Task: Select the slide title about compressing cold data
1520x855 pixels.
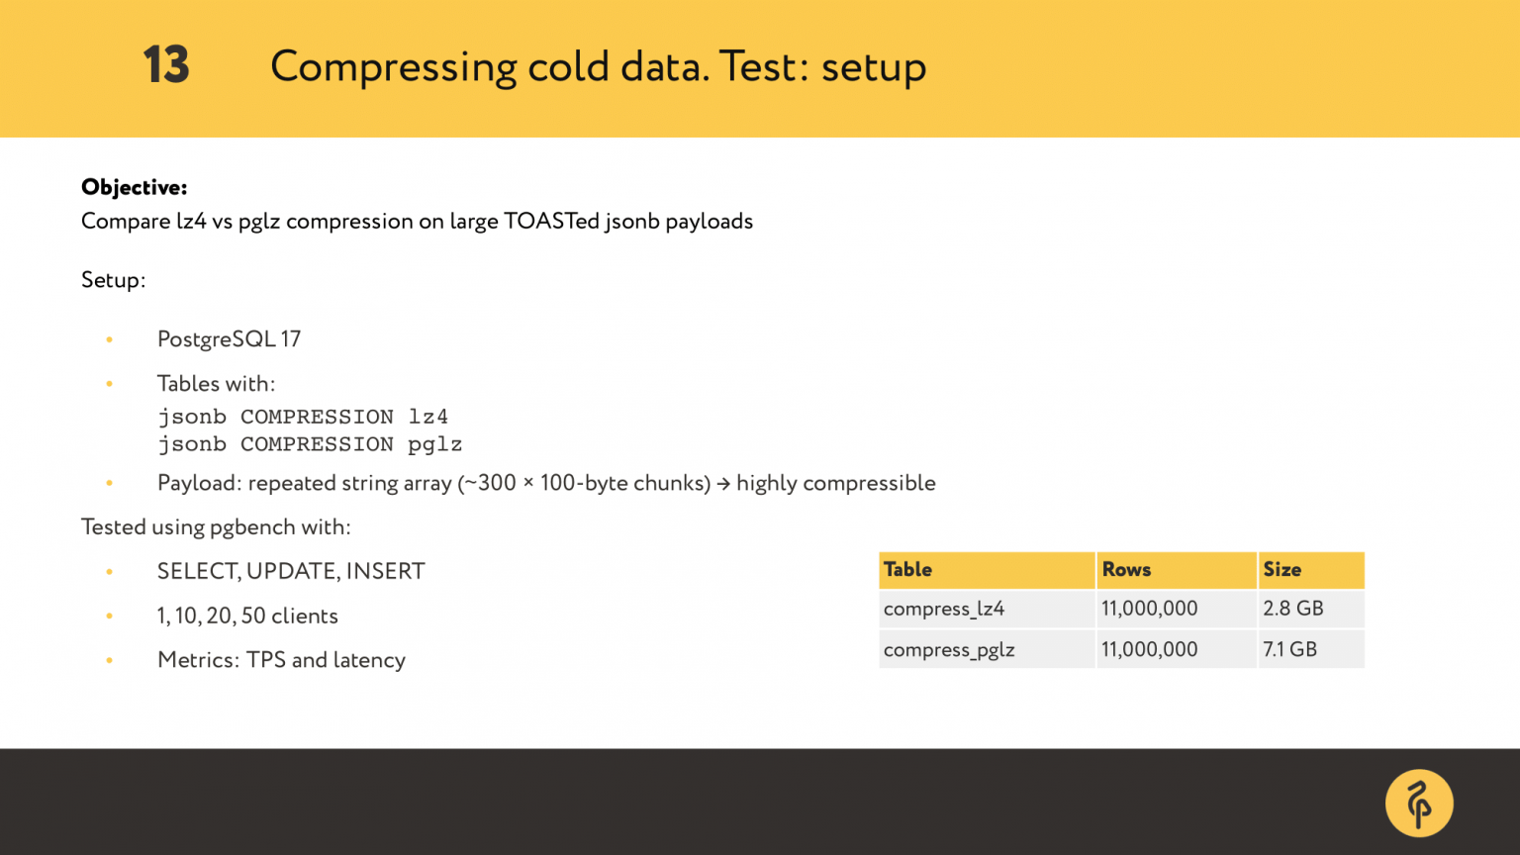Action: [x=598, y=67]
